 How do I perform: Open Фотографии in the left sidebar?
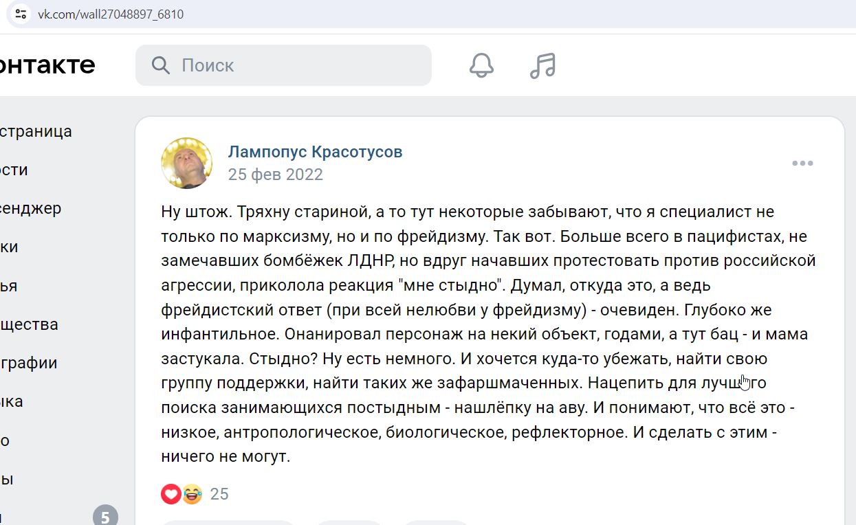coord(28,363)
